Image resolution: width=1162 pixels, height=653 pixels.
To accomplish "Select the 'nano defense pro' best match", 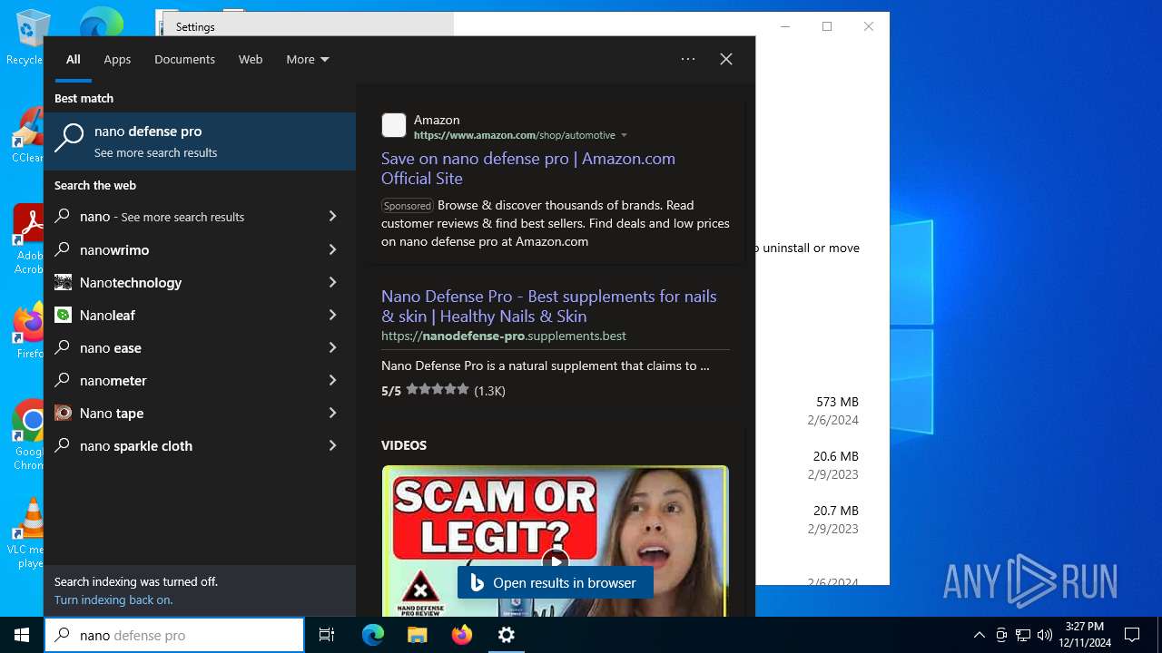I will tap(200, 141).
